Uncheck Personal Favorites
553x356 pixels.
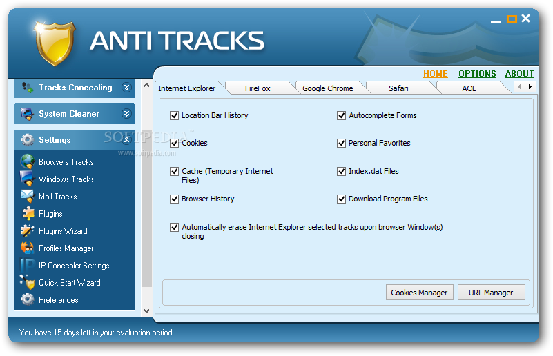pos(341,143)
